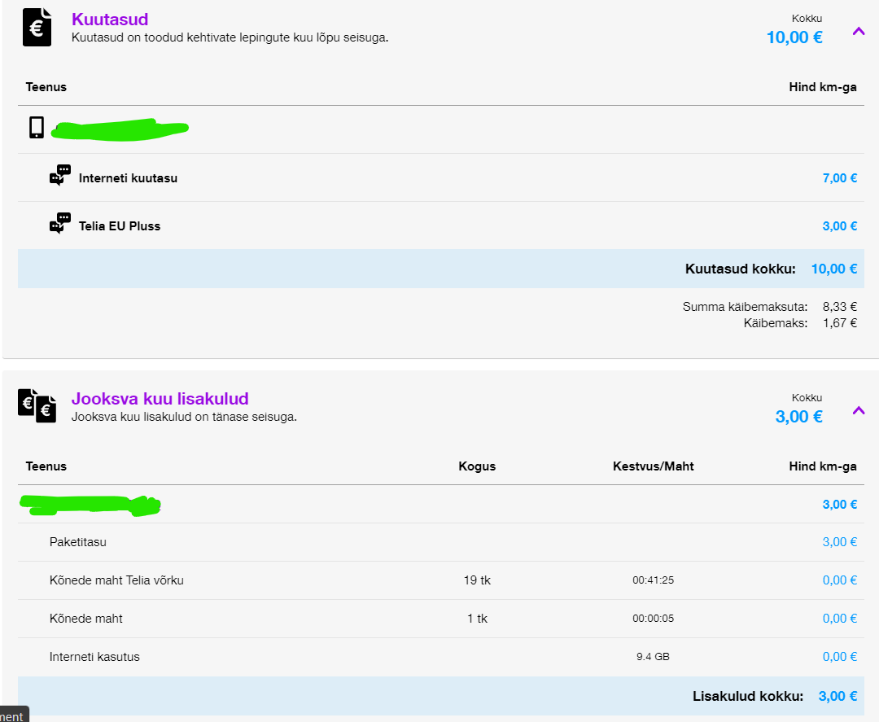Click the Kuutasud 10,00 € total amount

794,37
